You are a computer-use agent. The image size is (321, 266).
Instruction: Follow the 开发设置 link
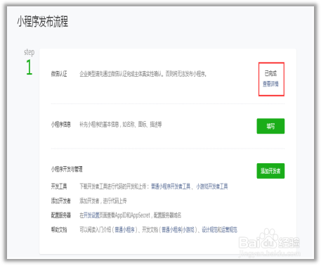91,215
